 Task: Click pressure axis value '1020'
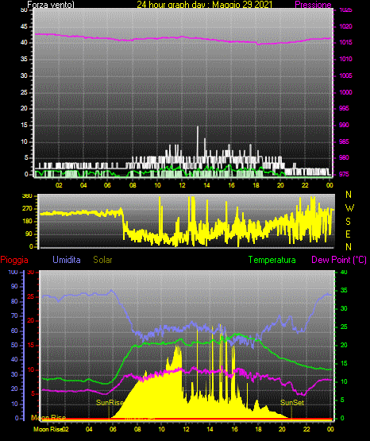(x=345, y=26)
